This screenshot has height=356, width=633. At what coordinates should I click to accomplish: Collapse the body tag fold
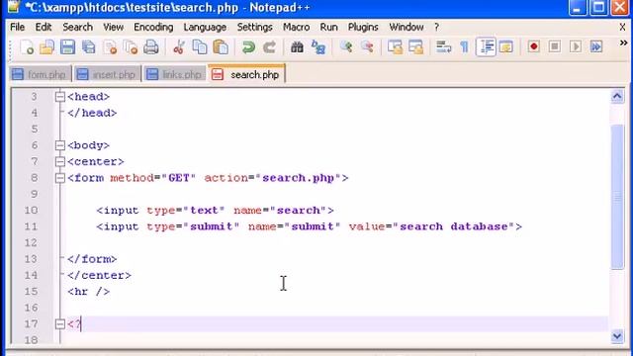click(60, 145)
